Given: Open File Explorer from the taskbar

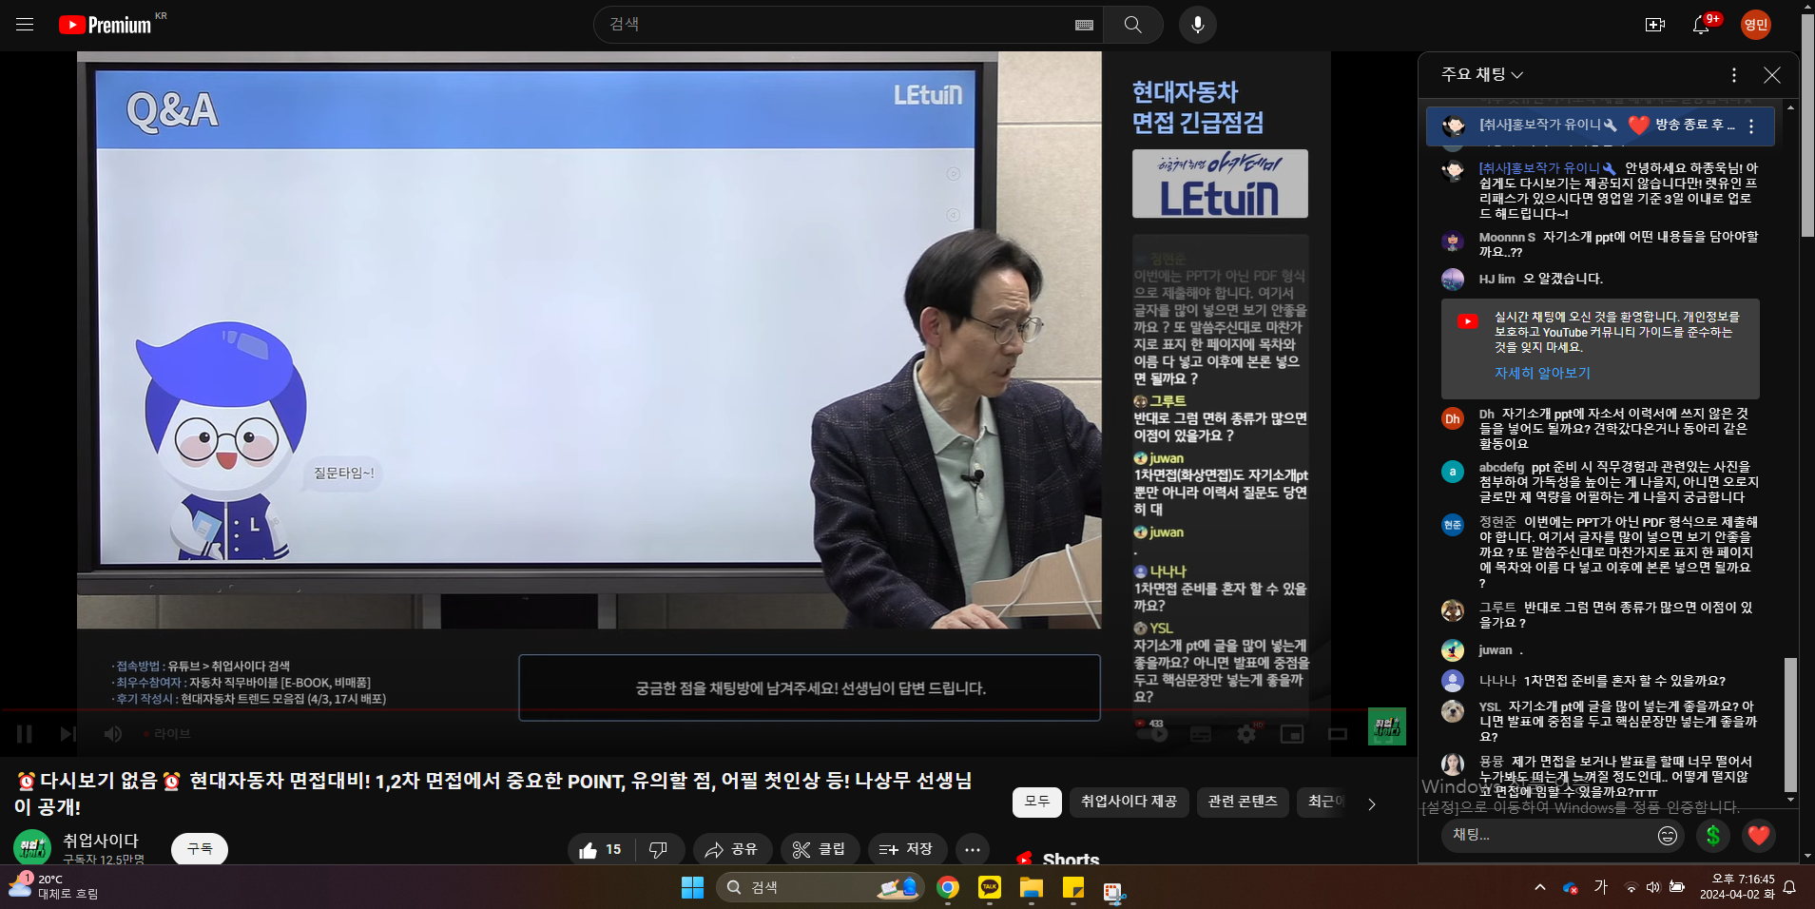Looking at the screenshot, I should pyautogui.click(x=1032, y=887).
